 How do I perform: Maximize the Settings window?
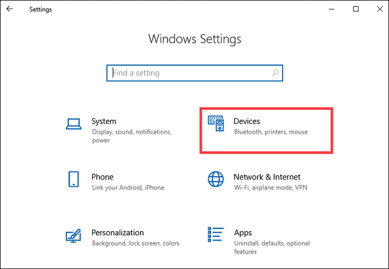[356, 9]
